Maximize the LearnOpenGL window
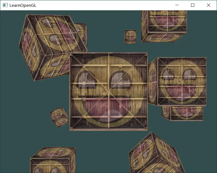217x173 pixels. pos(193,5)
